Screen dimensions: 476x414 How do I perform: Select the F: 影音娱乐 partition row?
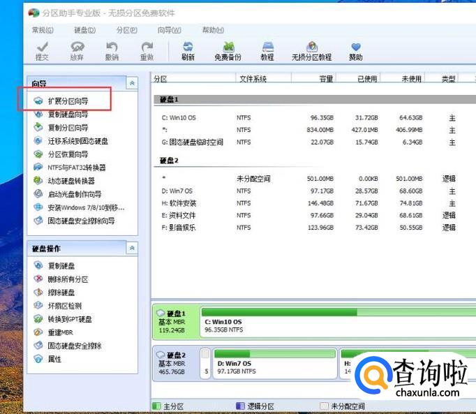313,228
